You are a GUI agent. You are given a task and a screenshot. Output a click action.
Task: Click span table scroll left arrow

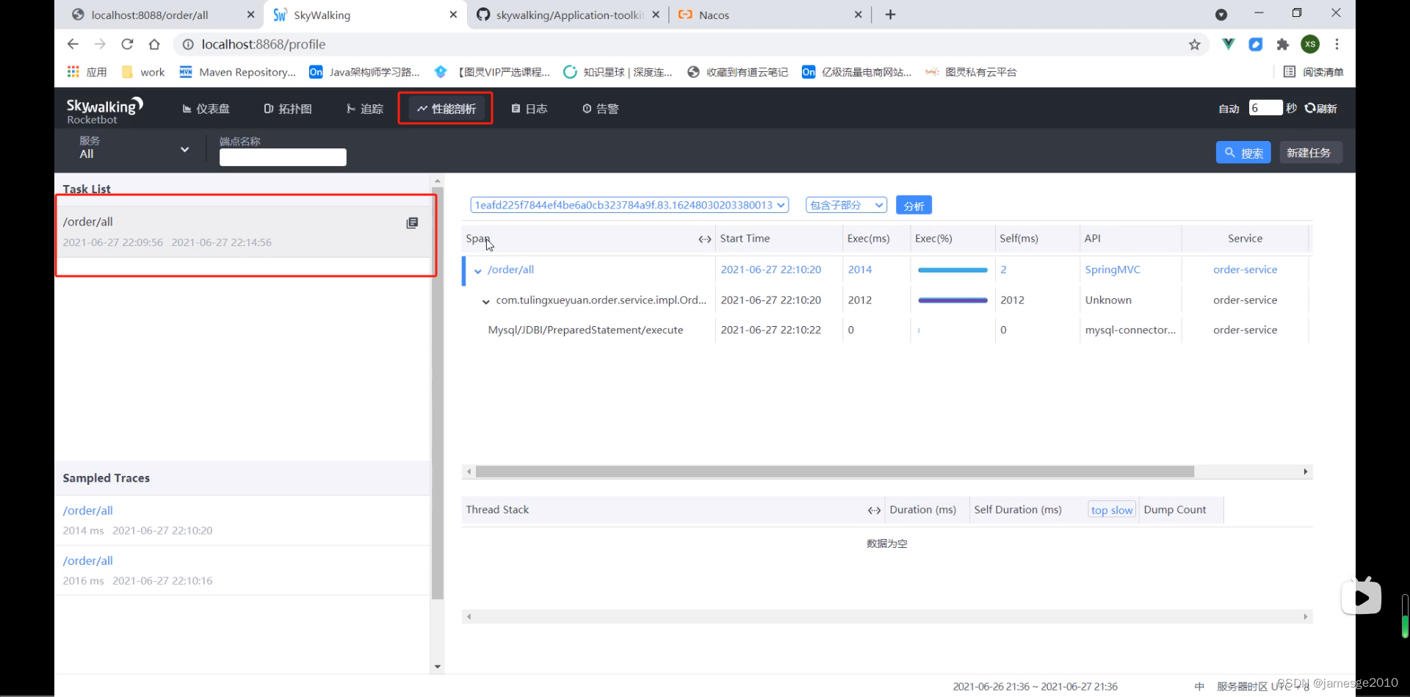[469, 472]
